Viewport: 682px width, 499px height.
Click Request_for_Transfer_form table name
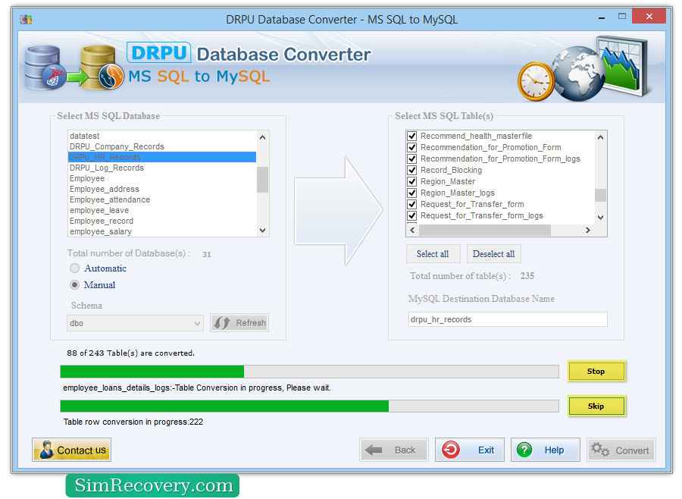(x=472, y=204)
